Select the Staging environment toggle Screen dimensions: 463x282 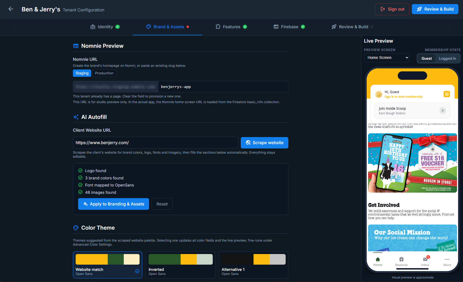click(x=82, y=73)
